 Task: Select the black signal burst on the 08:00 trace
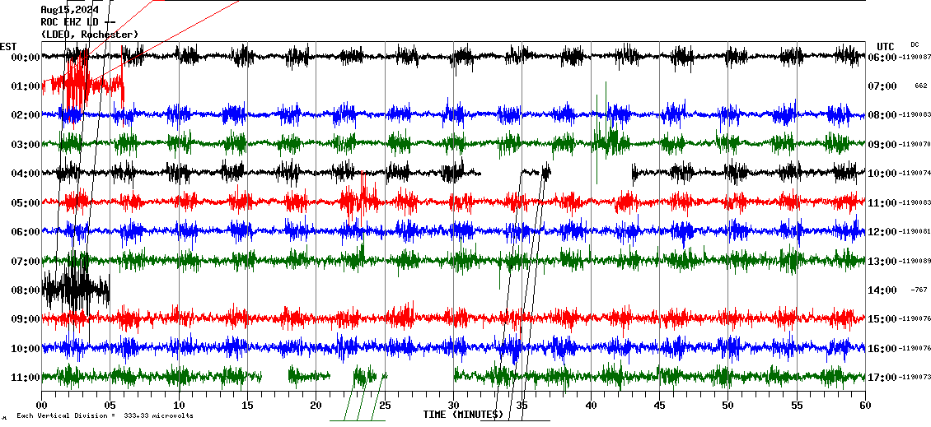74,288
